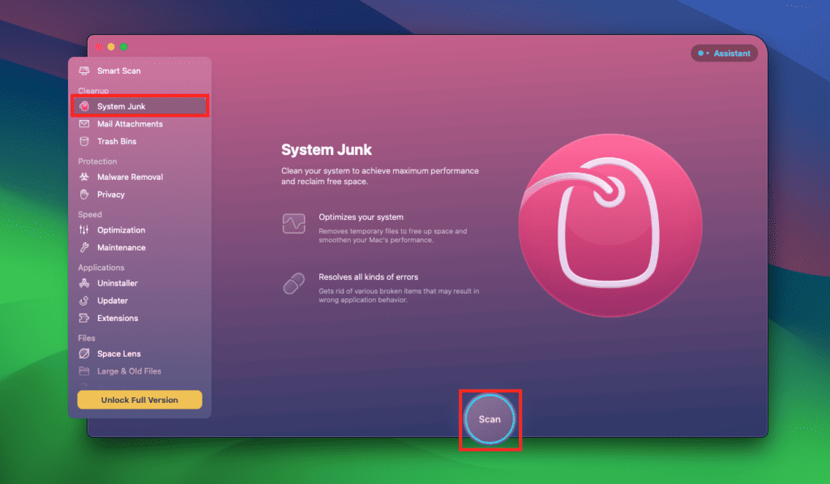Click the Speed section label
Screen dimensions: 830x484
[x=90, y=215]
